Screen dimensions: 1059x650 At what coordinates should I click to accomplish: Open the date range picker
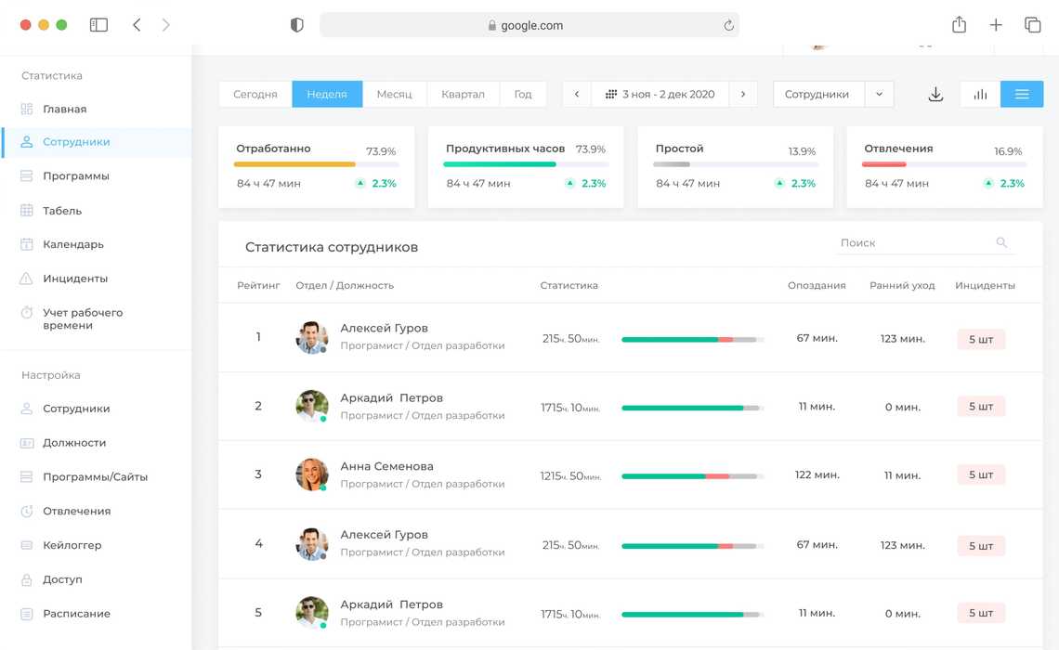(x=660, y=95)
